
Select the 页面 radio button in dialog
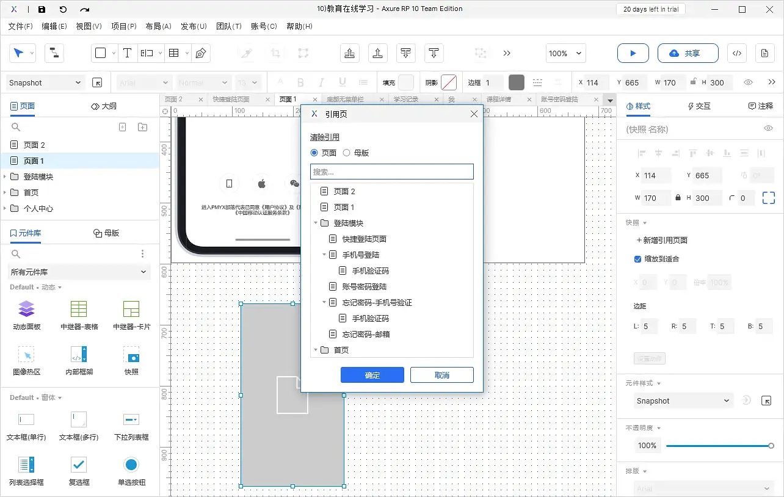click(314, 153)
